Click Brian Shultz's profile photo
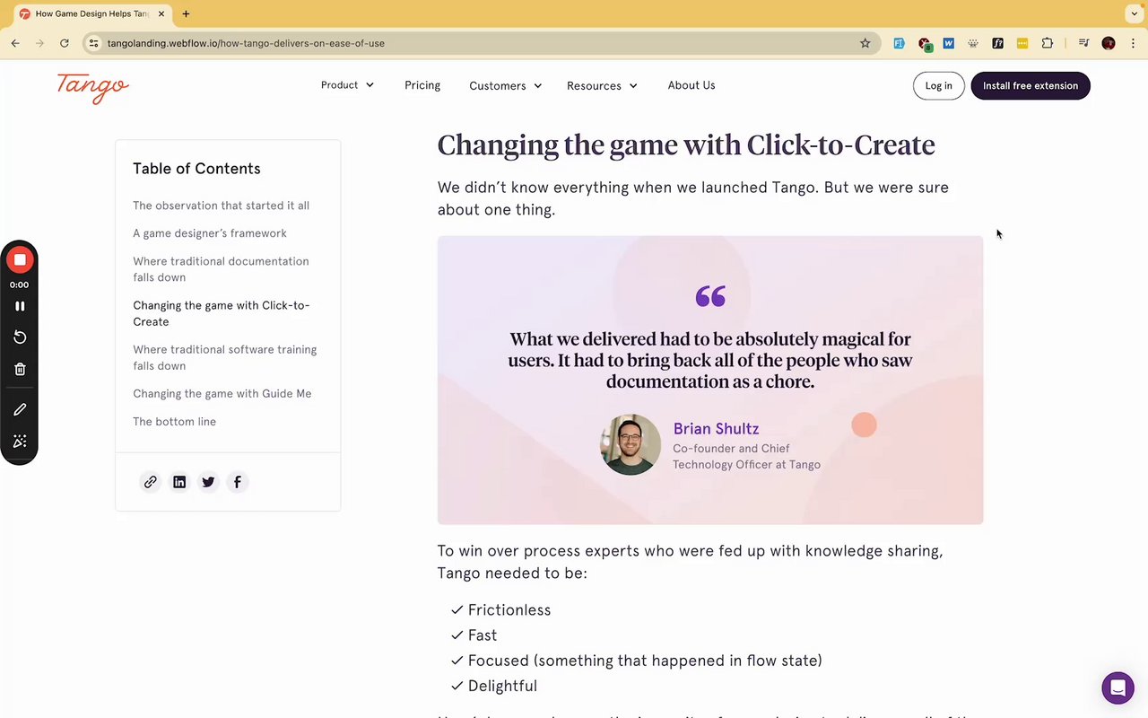This screenshot has height=718, width=1148. (x=631, y=444)
